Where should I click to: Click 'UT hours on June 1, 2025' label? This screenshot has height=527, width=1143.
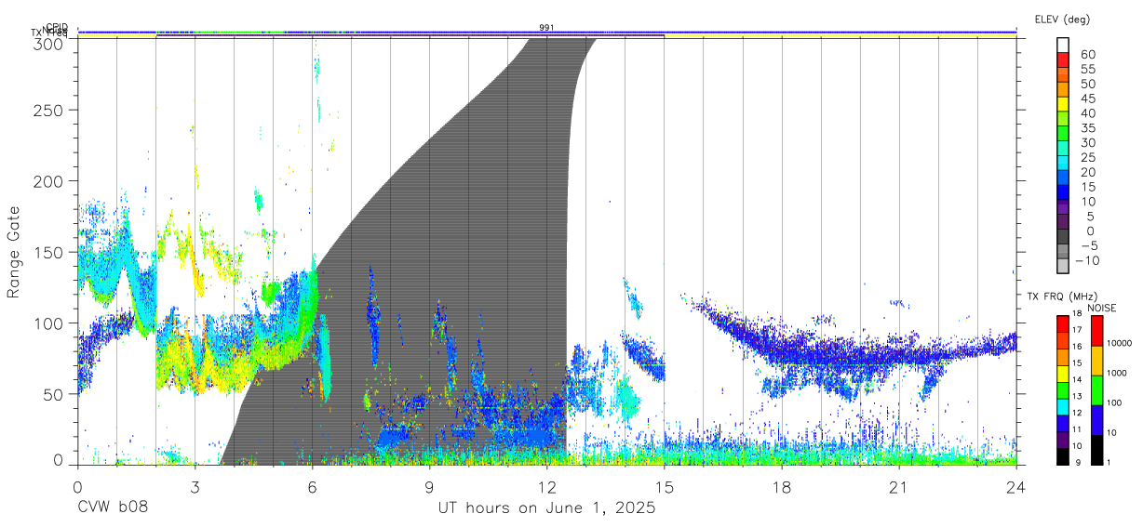[547, 508]
